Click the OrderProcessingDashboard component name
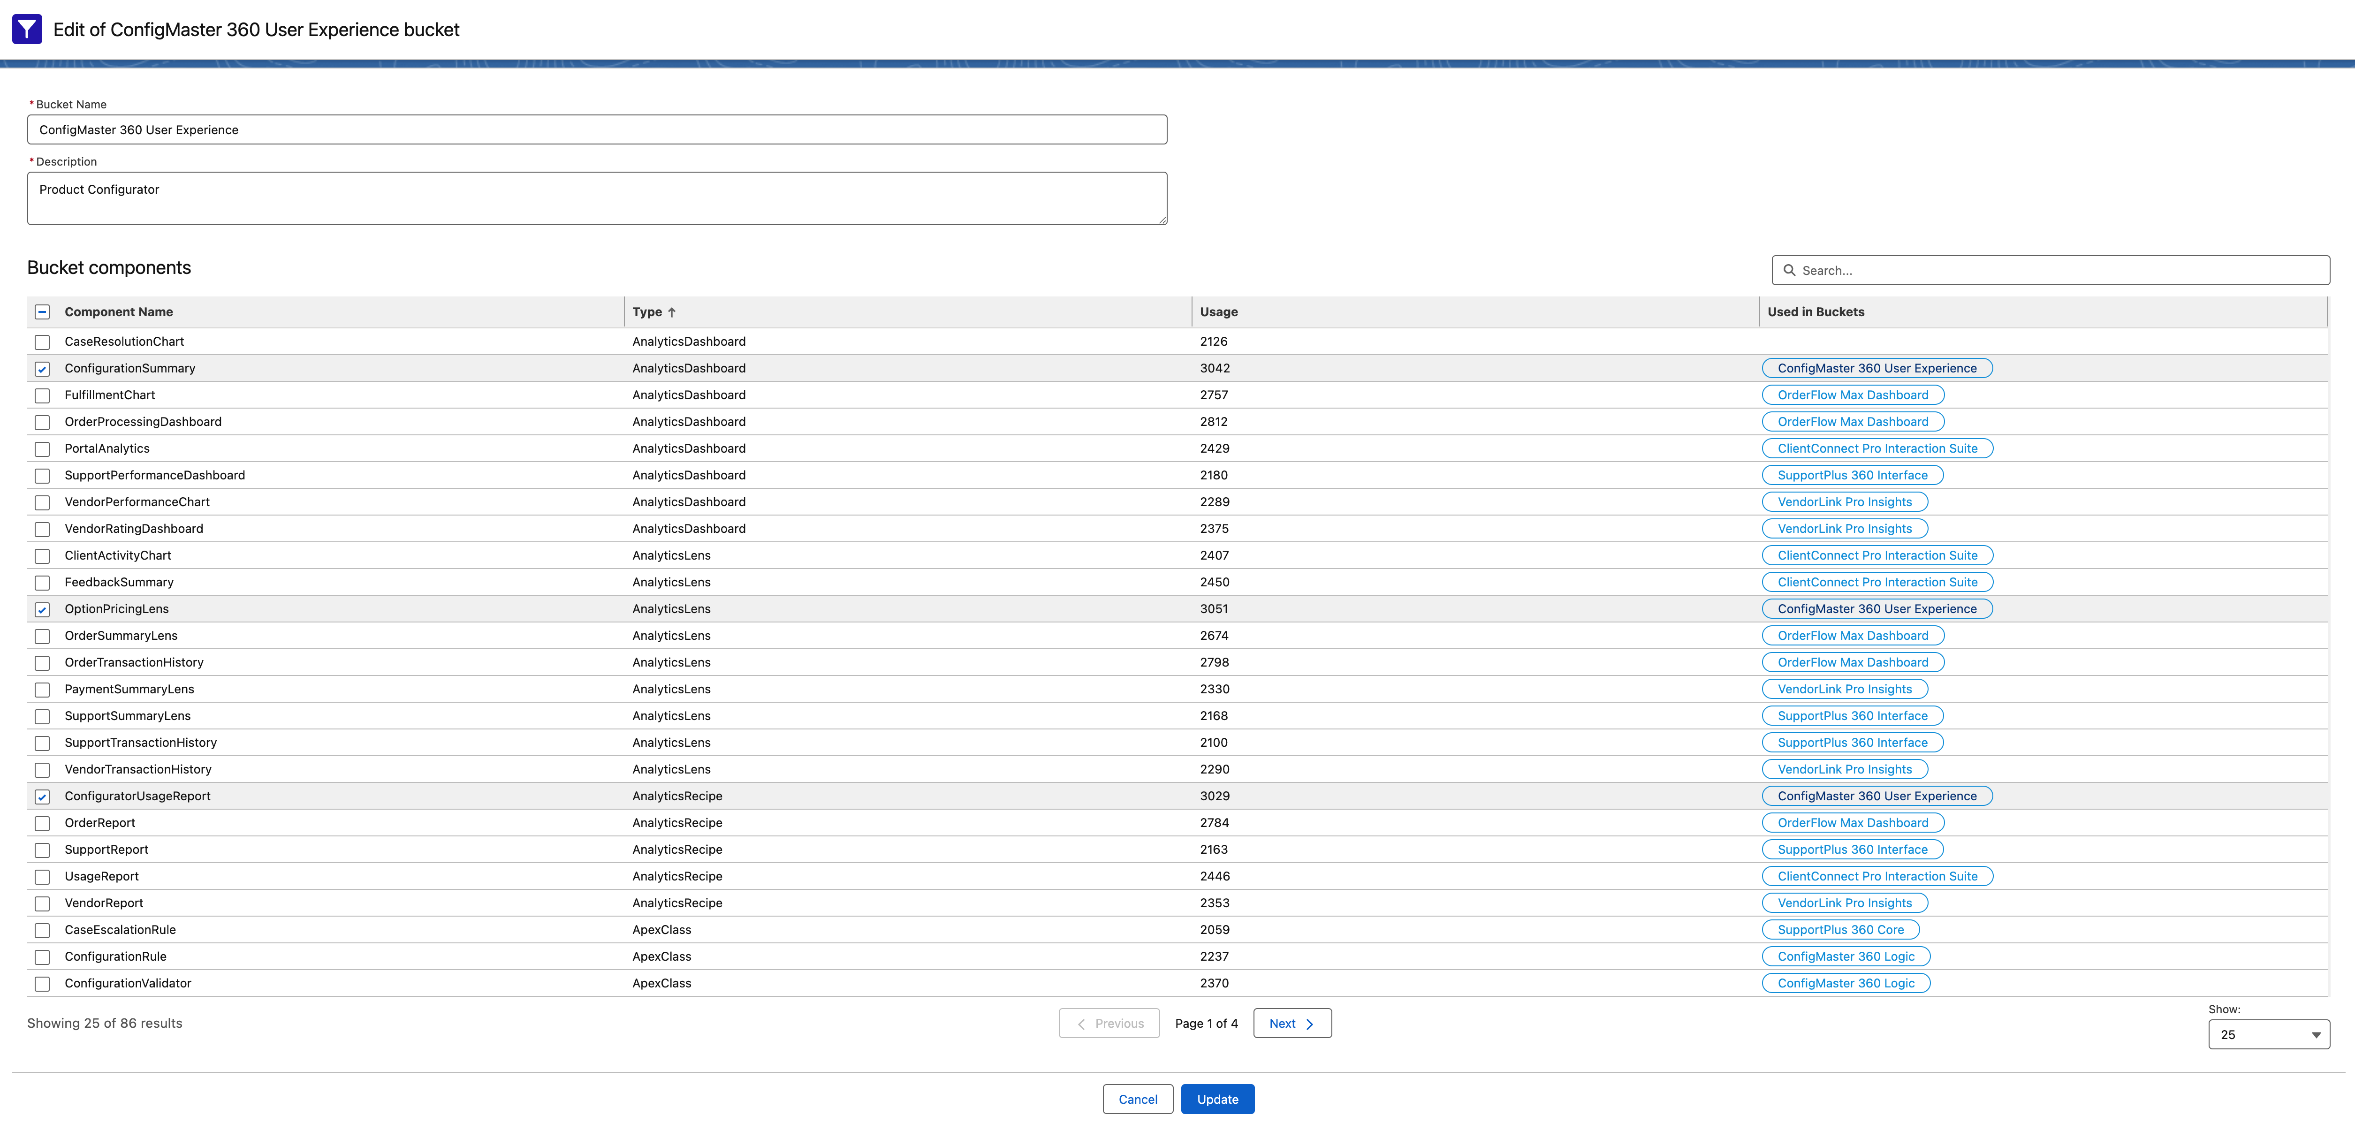2355x1123 pixels. (x=143, y=422)
